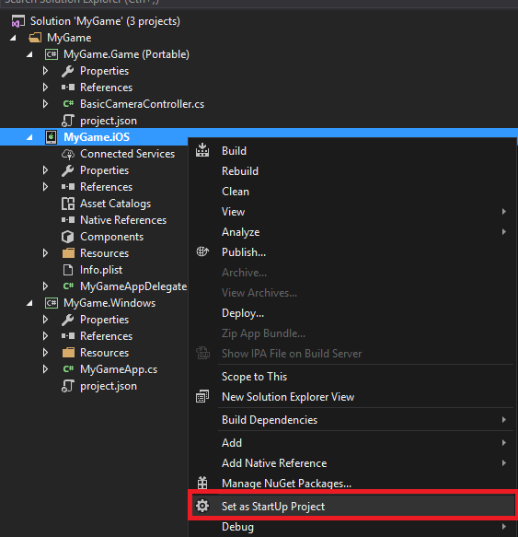Collapse the MyGame.iOS project node

[30, 137]
